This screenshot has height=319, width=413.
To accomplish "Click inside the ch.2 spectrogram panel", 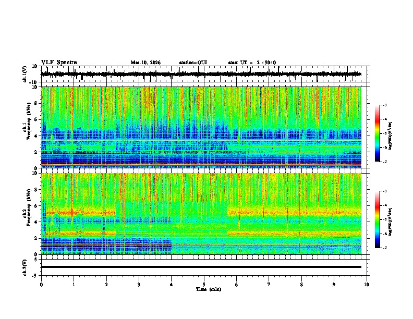I will tap(201, 214).
